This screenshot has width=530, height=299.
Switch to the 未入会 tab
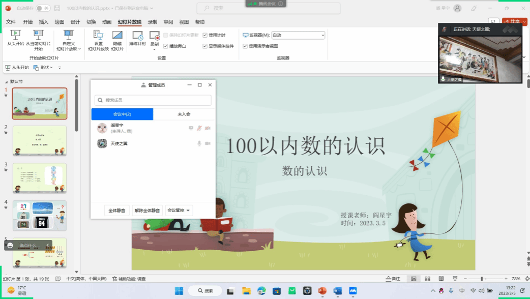click(x=184, y=114)
